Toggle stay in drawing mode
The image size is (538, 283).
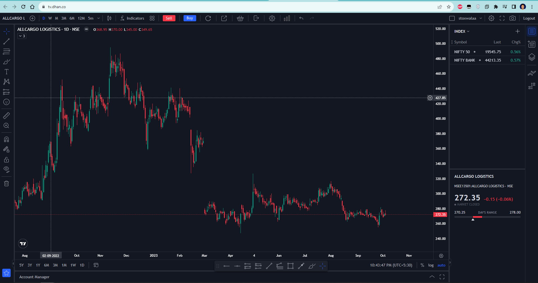(x=6, y=149)
